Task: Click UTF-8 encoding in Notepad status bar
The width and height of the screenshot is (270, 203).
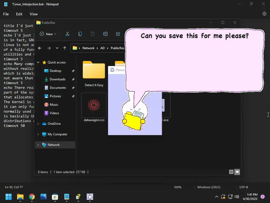Action: pyautogui.click(x=244, y=187)
